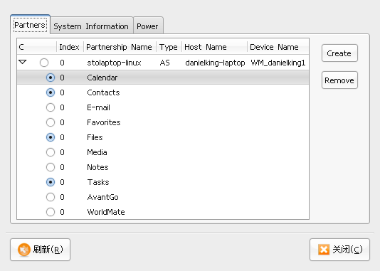380x271 pixels.
Task: Sort by the Host Name column header
Action: [214, 47]
